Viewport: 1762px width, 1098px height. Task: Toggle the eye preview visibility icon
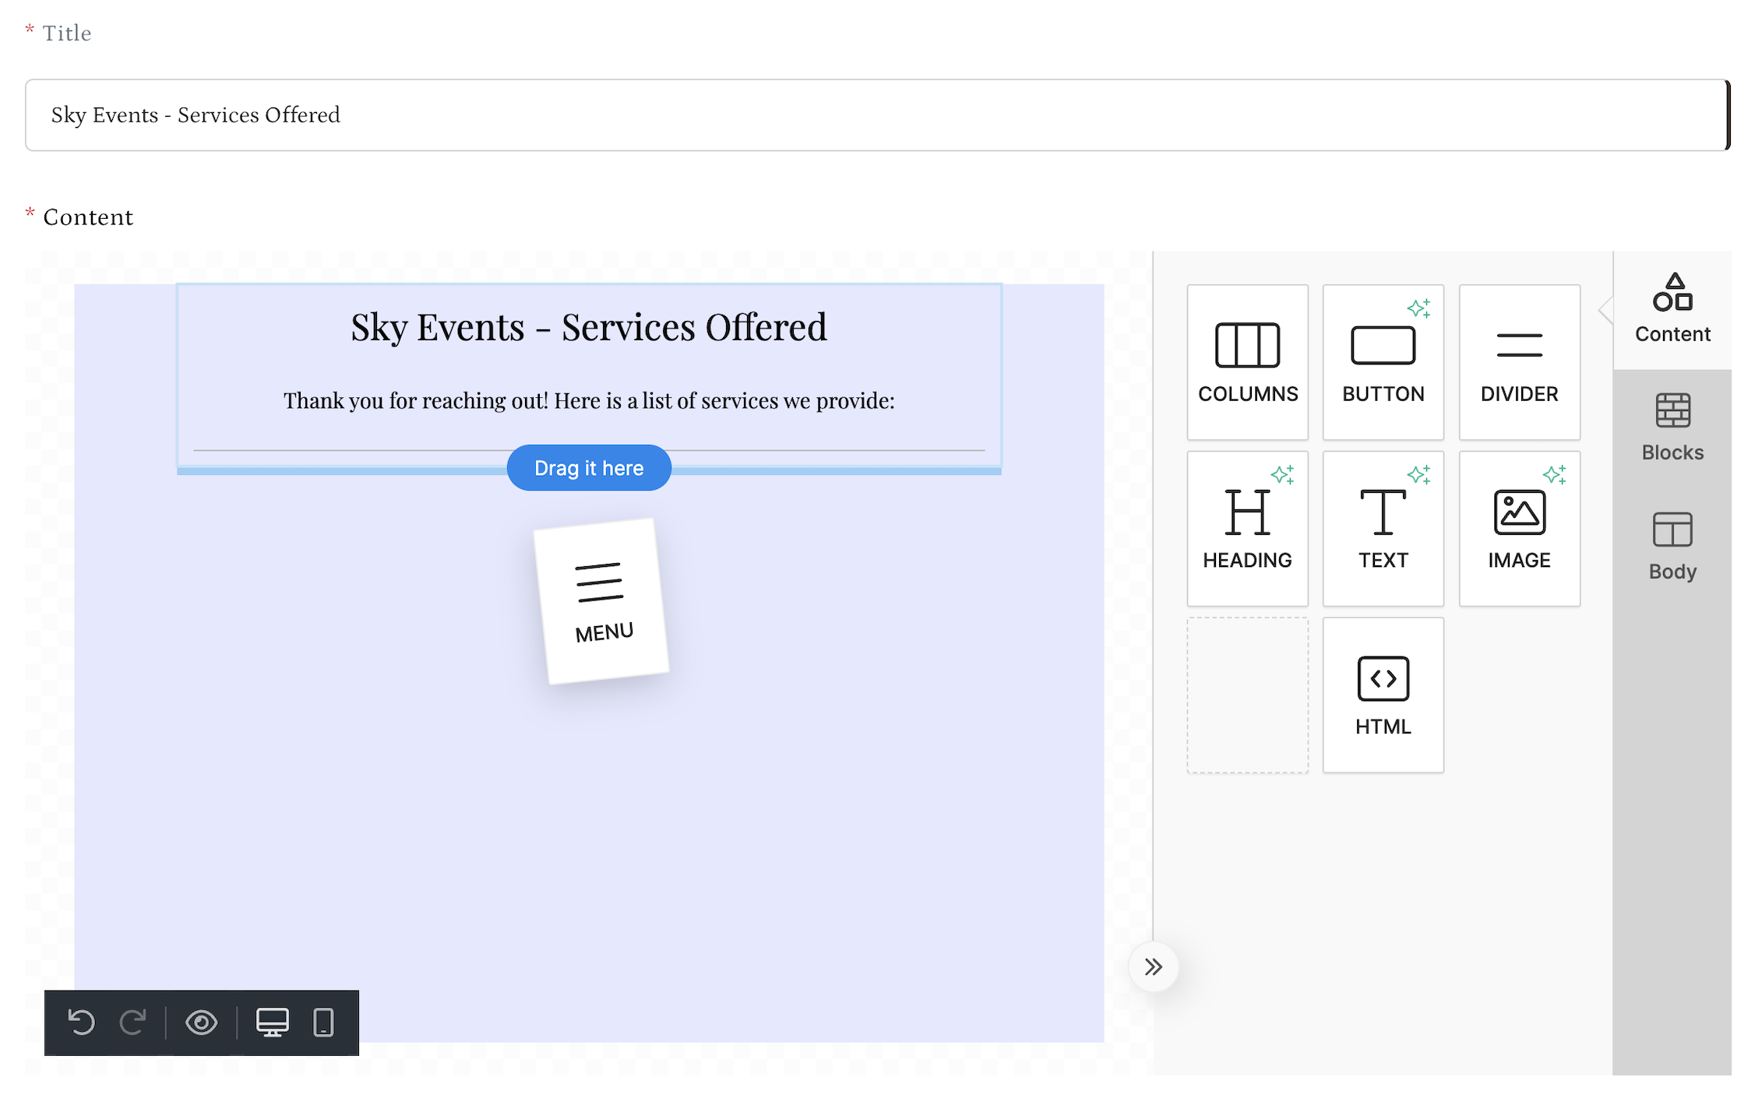tap(201, 1022)
